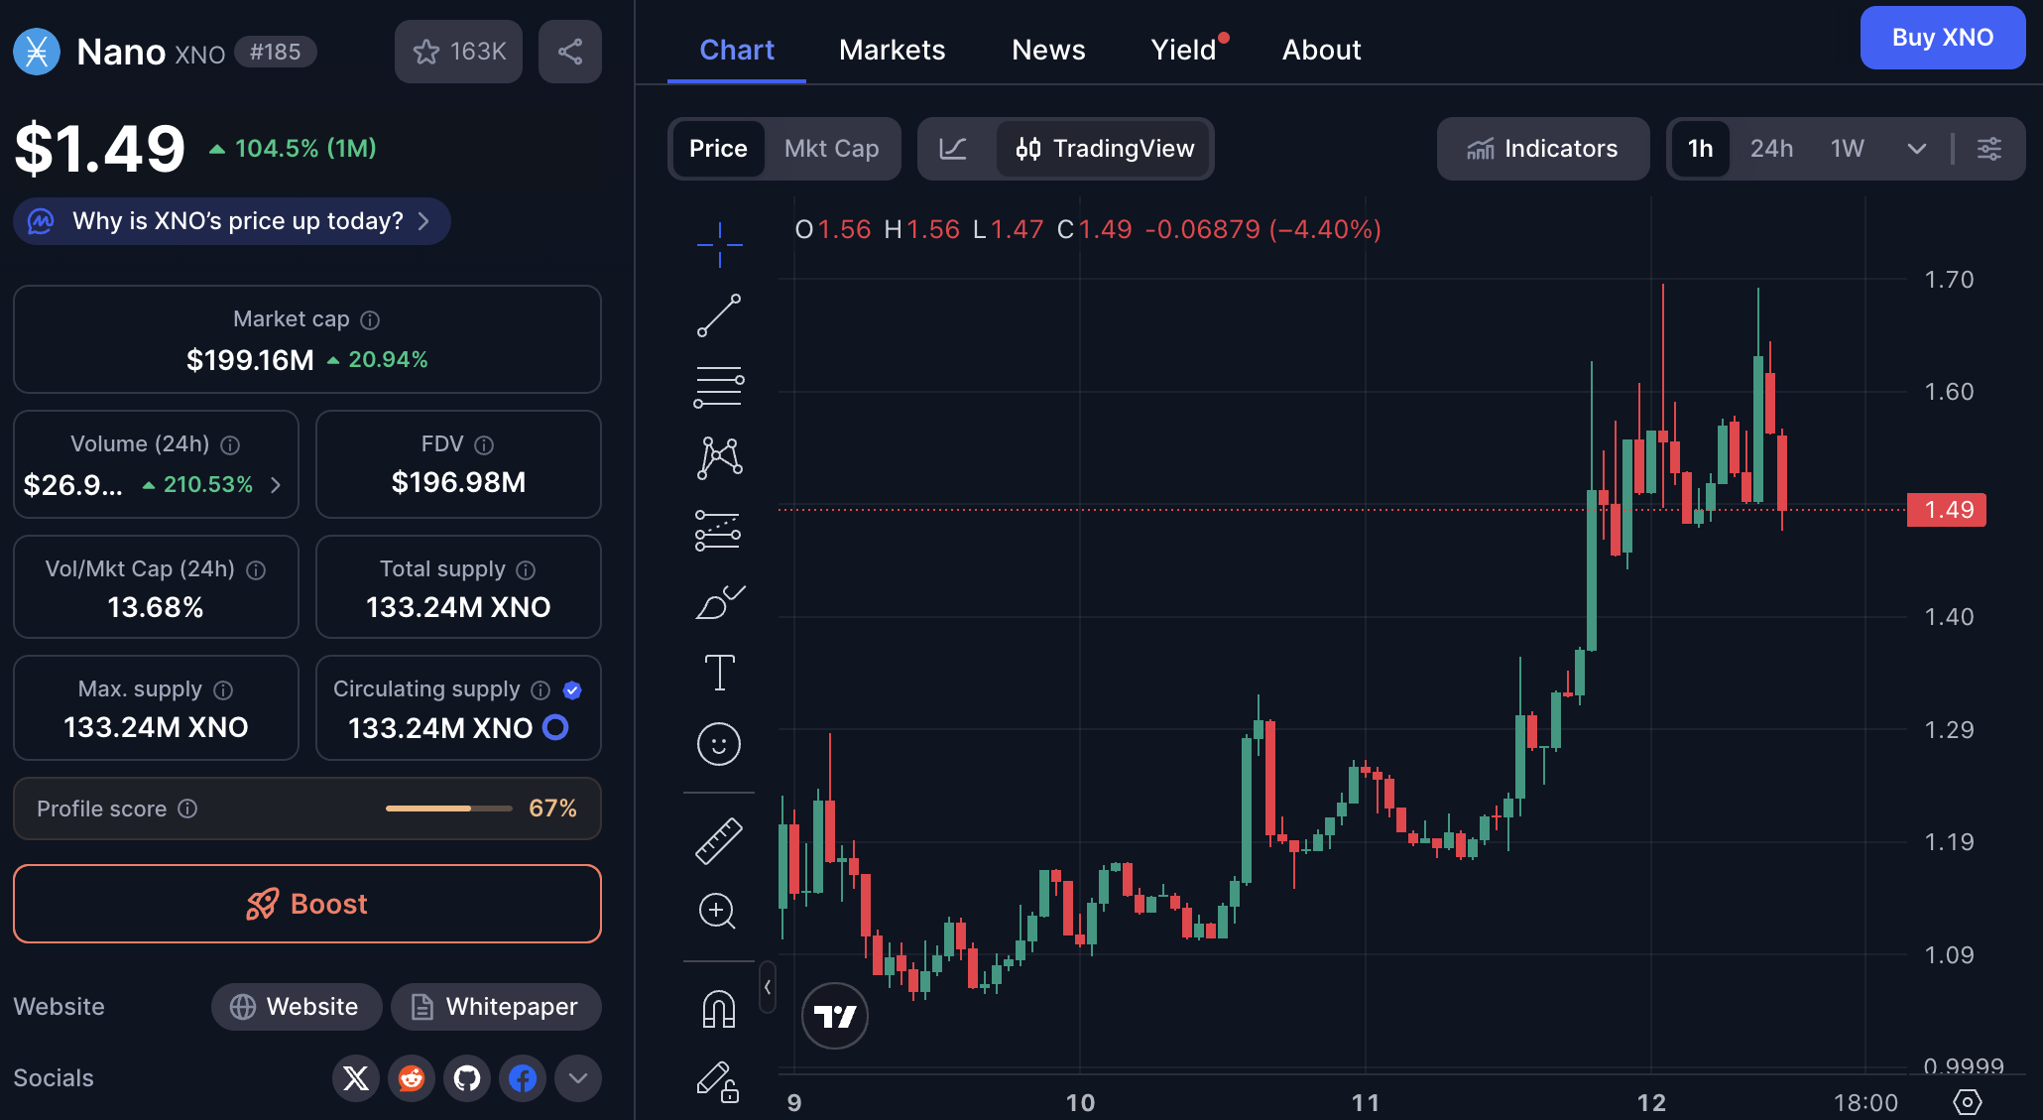This screenshot has height=1120, width=2043.
Task: Expand the time interval dropdown chevron
Action: click(x=1917, y=149)
